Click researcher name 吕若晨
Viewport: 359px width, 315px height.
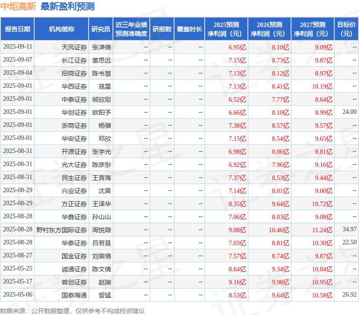(x=101, y=243)
